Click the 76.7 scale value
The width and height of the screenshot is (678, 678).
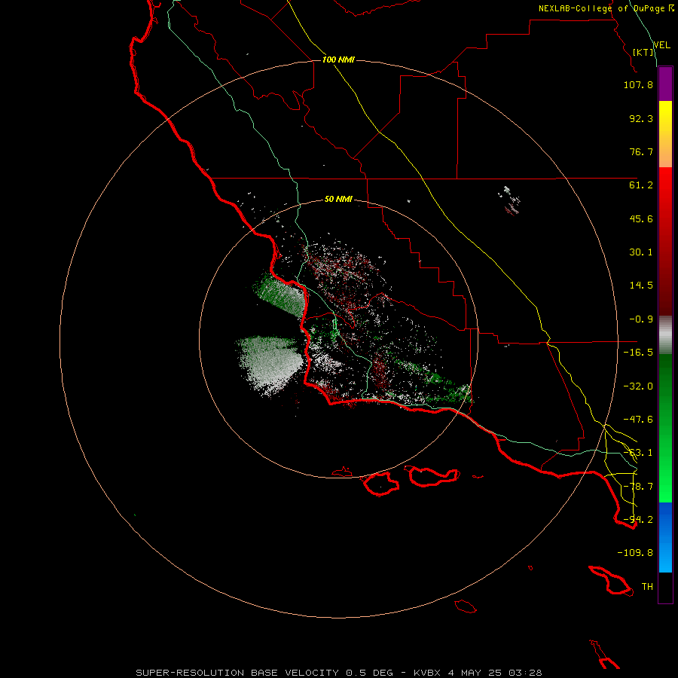(x=641, y=151)
